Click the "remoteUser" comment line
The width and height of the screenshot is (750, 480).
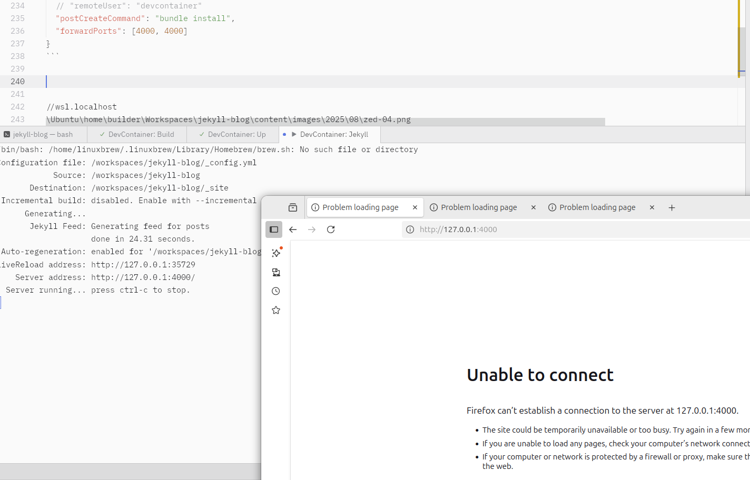click(x=129, y=6)
